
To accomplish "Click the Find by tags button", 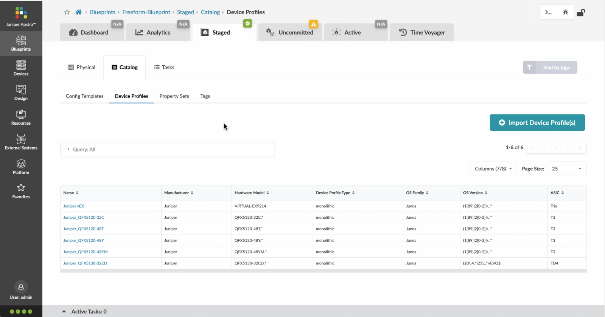I will coord(550,67).
